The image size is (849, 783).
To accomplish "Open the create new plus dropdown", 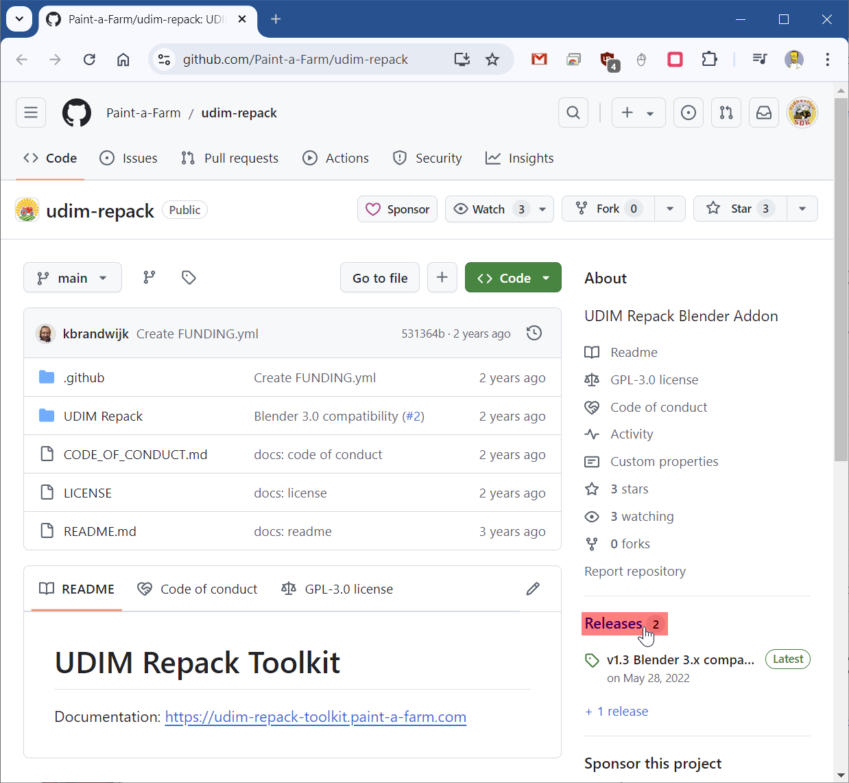I will tap(638, 113).
